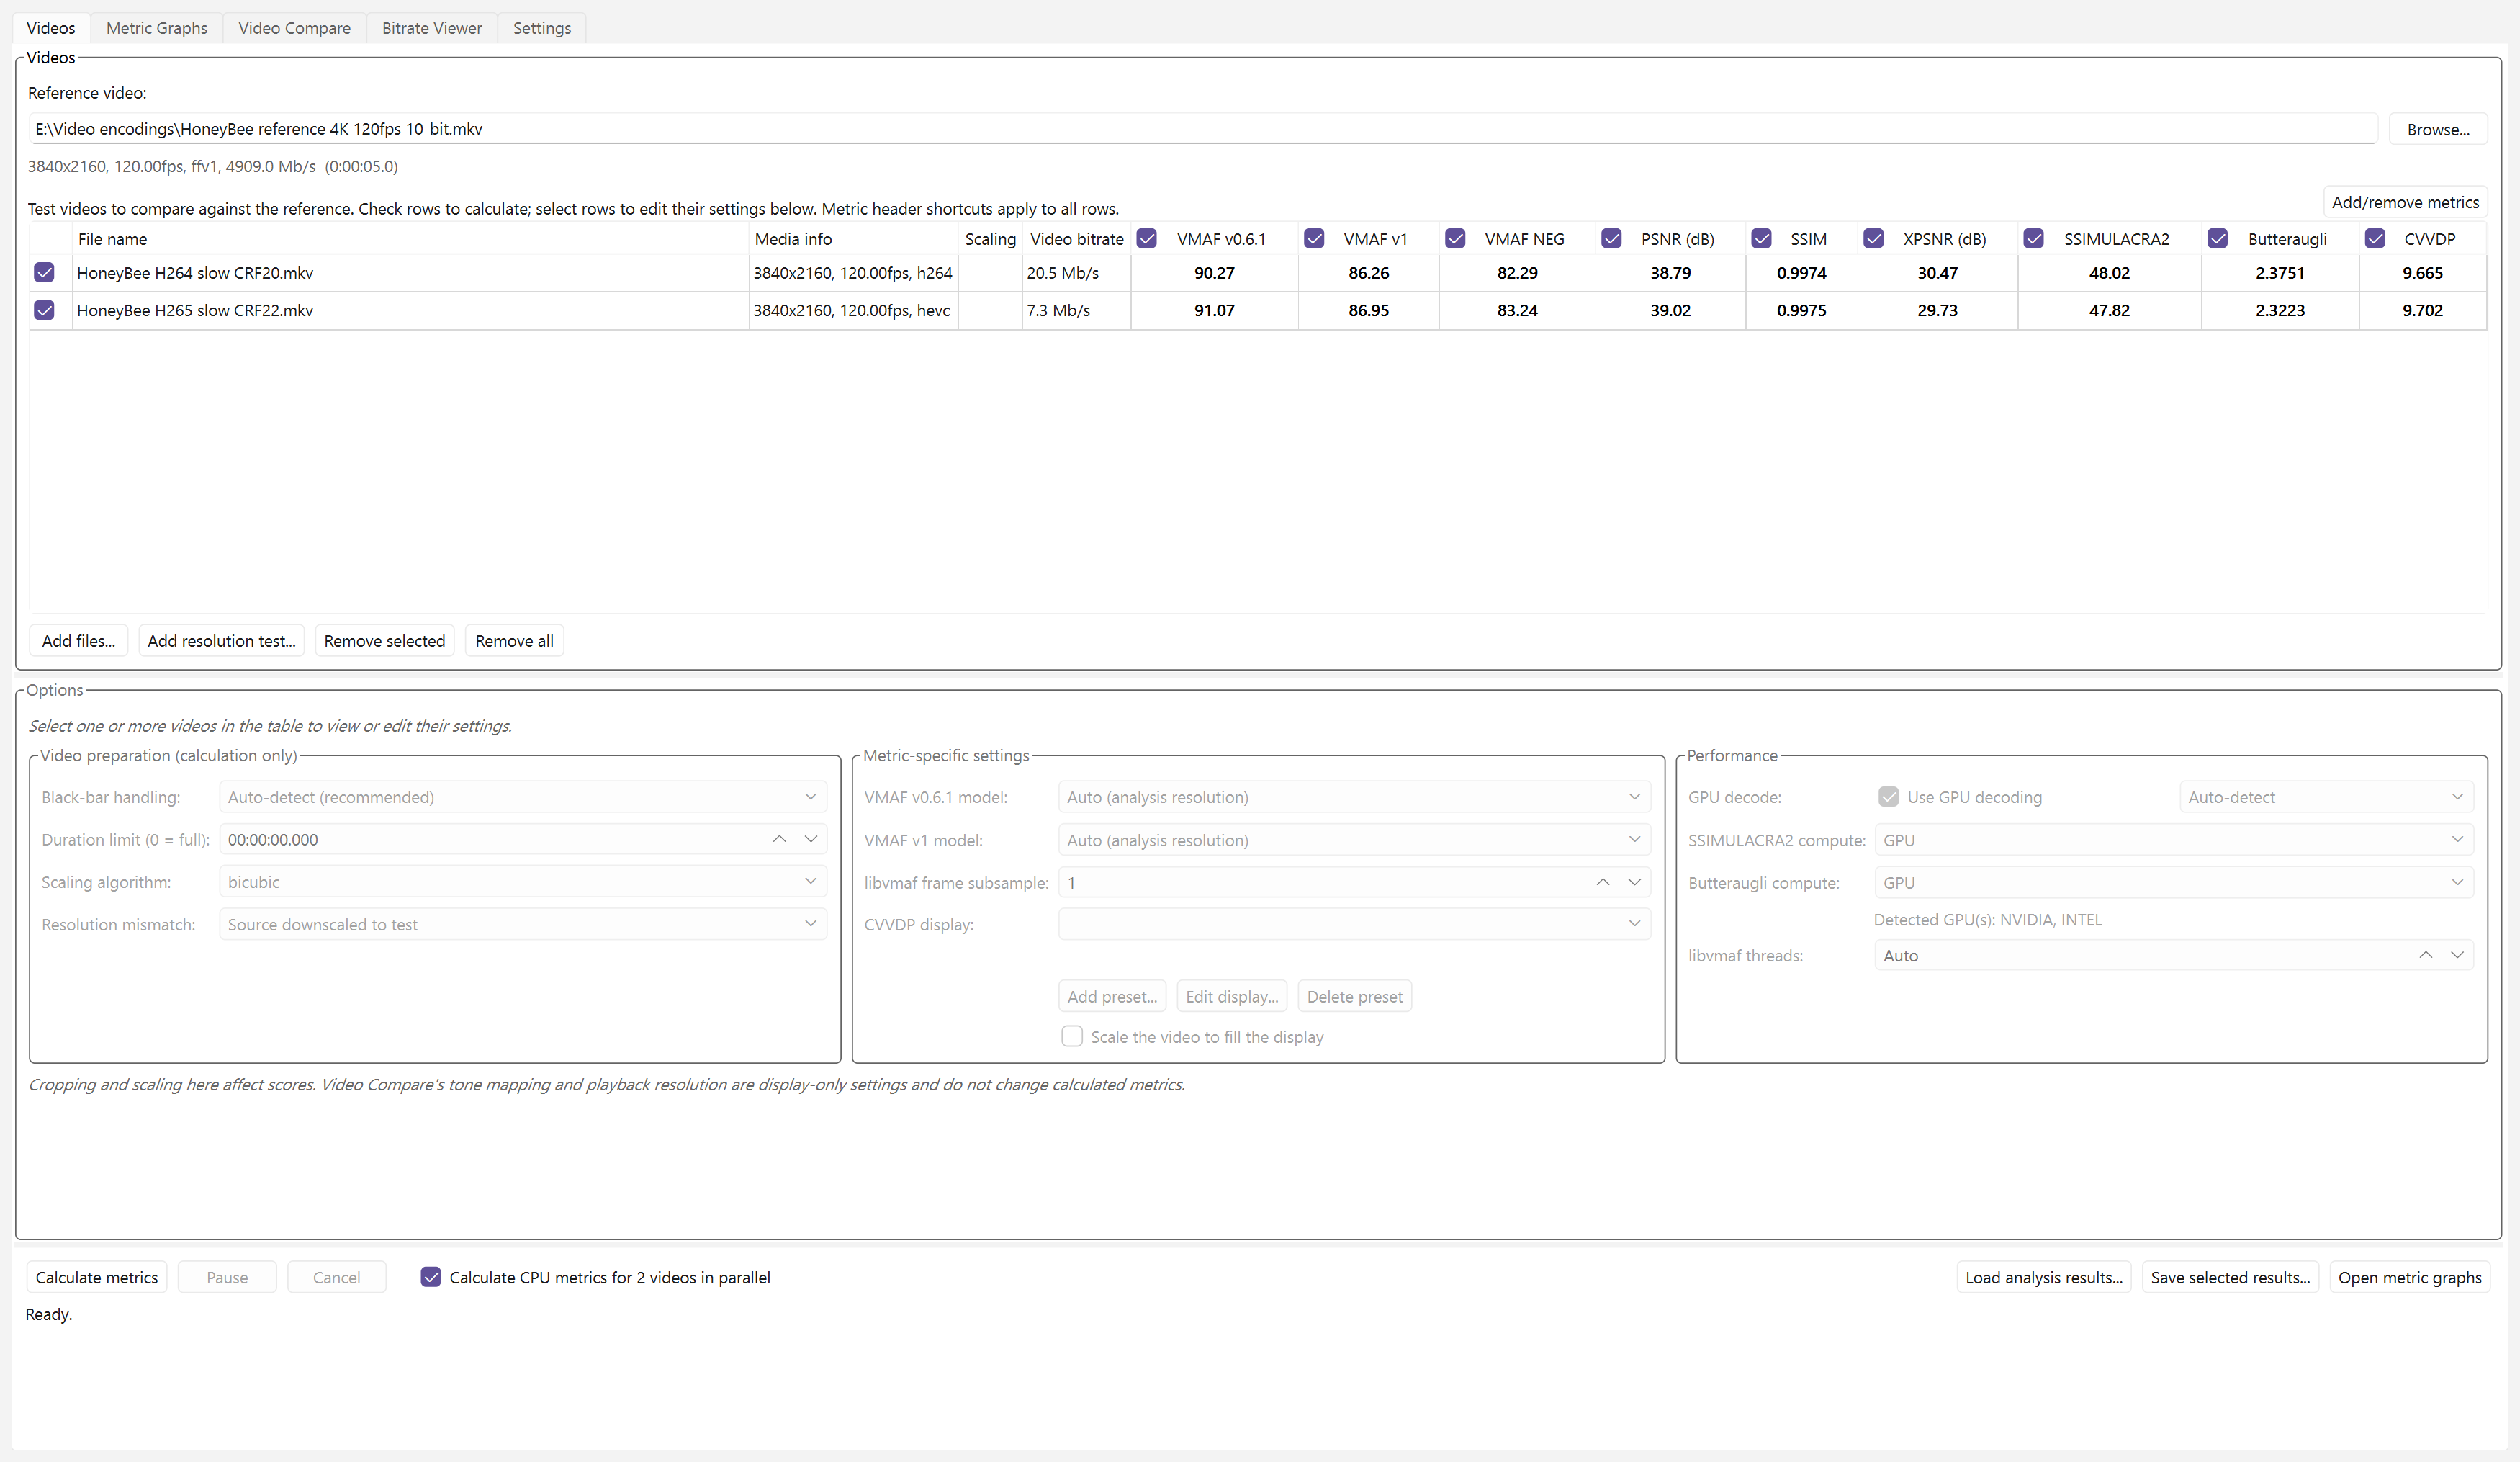The height and width of the screenshot is (1462, 2520).
Task: Toggle the Butteraugli metric header checkbox
Action: pos(2218,239)
